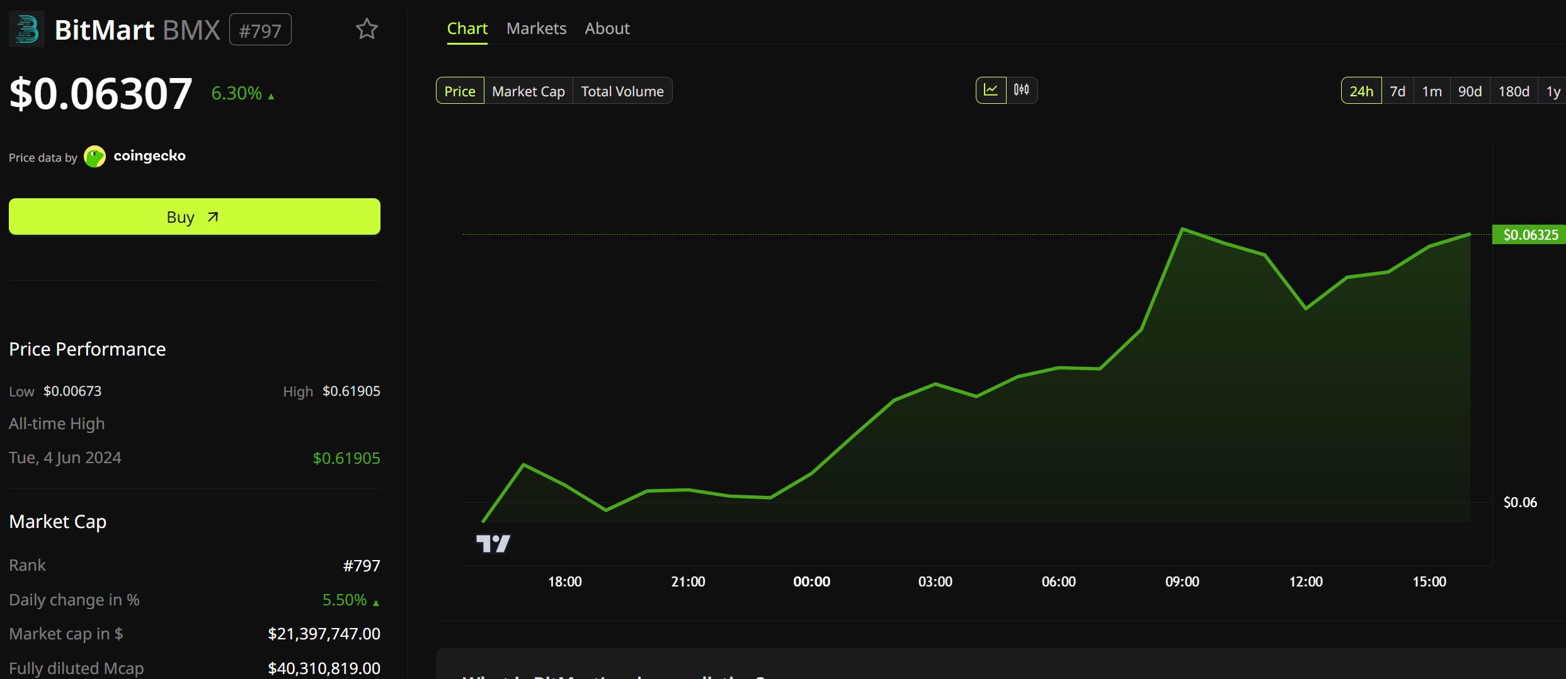1566x679 pixels.
Task: Select the Total Volume chart metric
Action: pyautogui.click(x=622, y=91)
